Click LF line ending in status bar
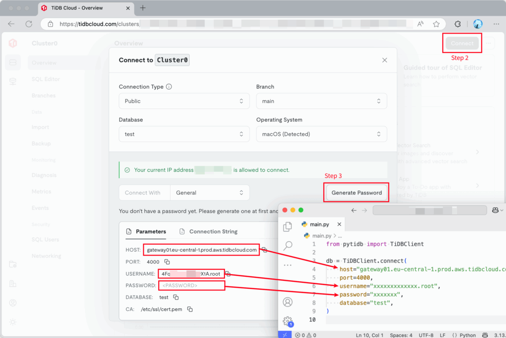506x338 pixels. [442, 335]
